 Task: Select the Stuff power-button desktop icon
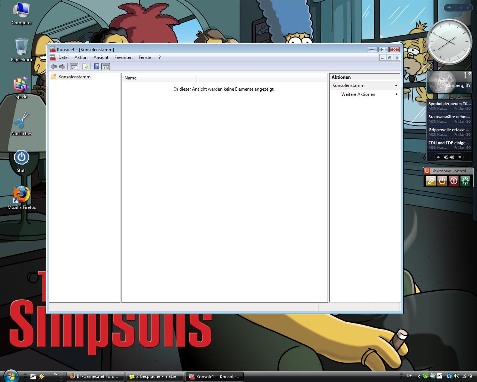pos(21,161)
